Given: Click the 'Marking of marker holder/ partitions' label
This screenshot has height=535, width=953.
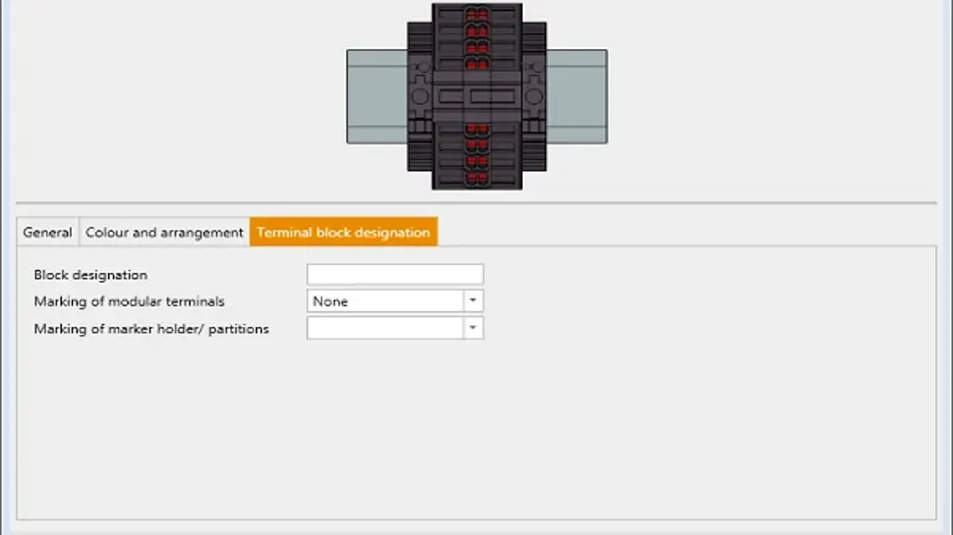Looking at the screenshot, I should coord(151,329).
